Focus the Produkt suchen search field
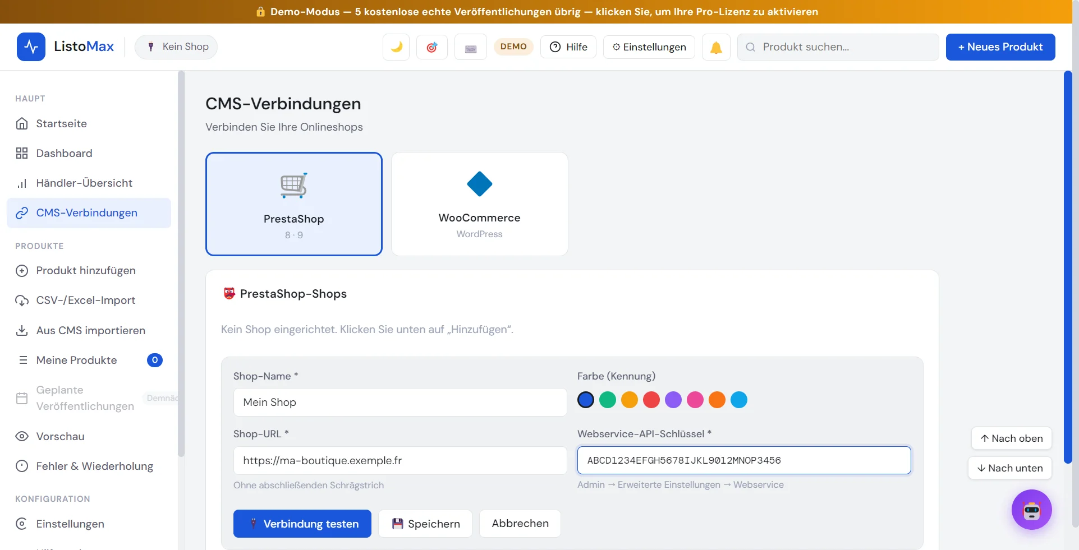Viewport: 1079px width, 550px height. point(838,47)
